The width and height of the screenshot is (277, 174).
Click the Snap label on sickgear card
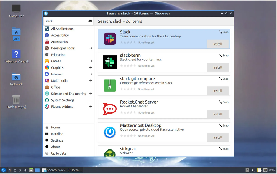(x=224, y=149)
